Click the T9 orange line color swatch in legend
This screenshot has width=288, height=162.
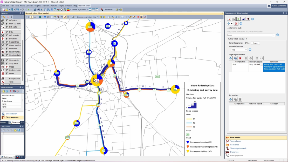click(x=189, y=127)
